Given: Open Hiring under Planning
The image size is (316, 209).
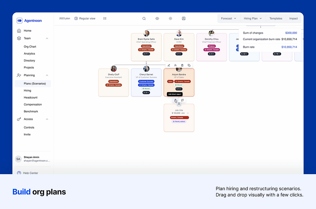Looking at the screenshot, I should click(27, 91).
